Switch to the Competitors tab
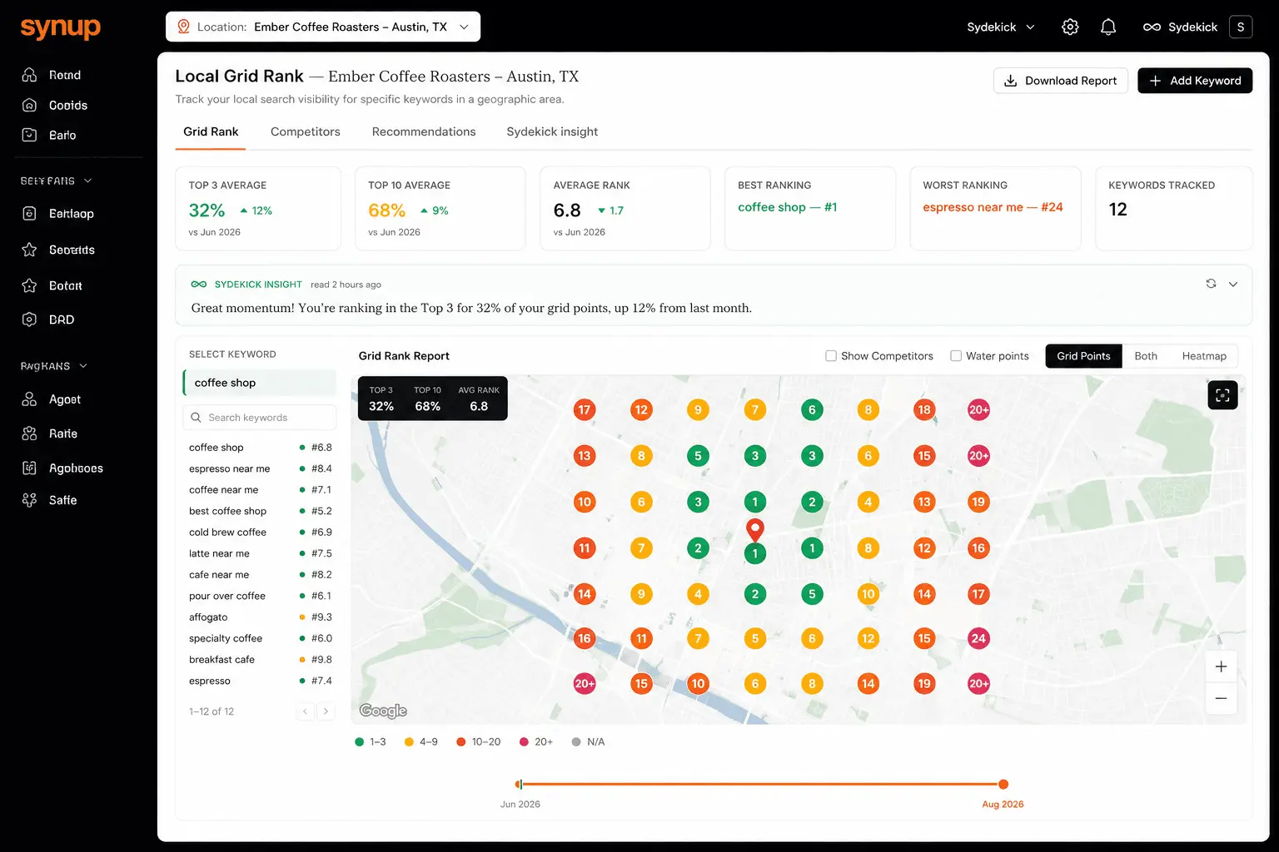 coord(306,131)
